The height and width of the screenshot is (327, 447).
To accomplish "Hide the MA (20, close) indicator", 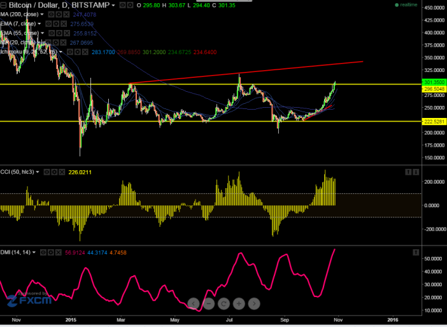I will 48,43.
